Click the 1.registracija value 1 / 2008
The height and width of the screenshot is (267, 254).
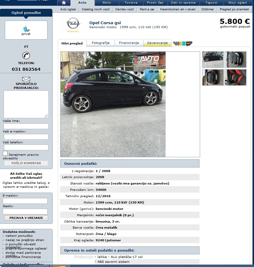point(103,171)
